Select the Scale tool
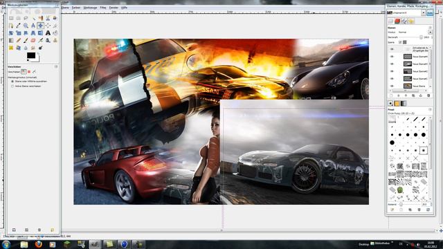The height and width of the screenshot is (249, 443). tap(19, 33)
